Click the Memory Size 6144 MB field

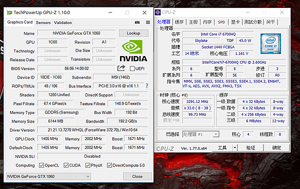[x=55, y=121]
